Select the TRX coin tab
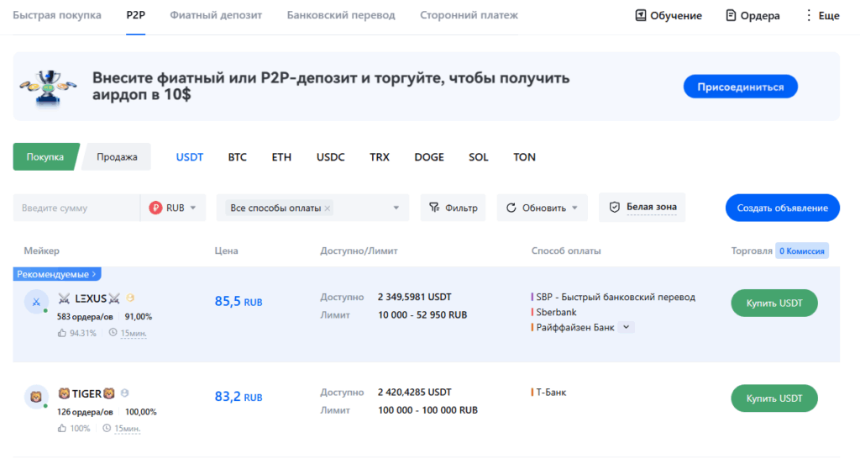The width and height of the screenshot is (860, 459). tap(380, 157)
